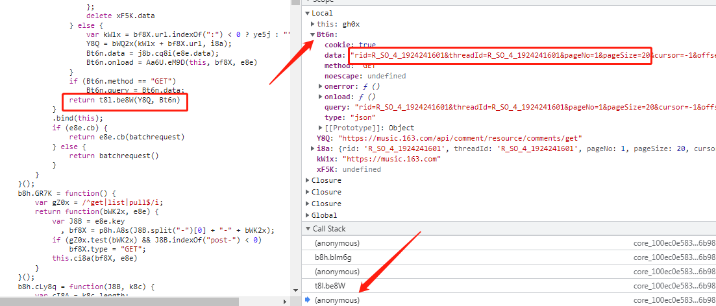Select the current (anonymous) frame with blue arrow

point(509,300)
